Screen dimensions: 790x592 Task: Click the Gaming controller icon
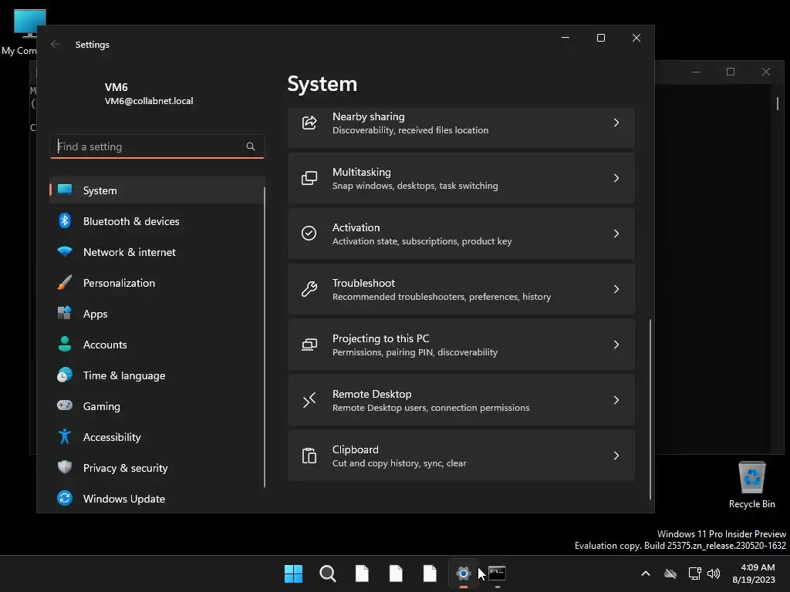click(x=65, y=405)
